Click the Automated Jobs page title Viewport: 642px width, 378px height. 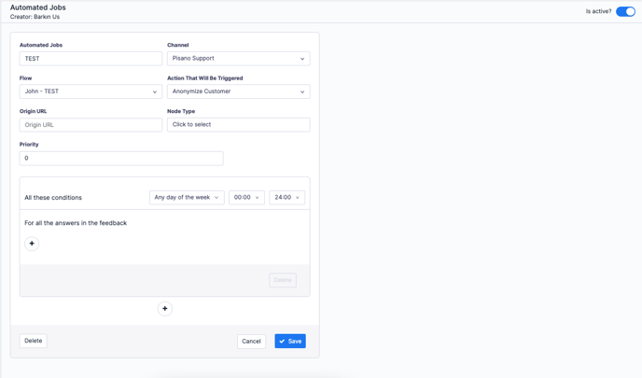pyautogui.click(x=38, y=7)
